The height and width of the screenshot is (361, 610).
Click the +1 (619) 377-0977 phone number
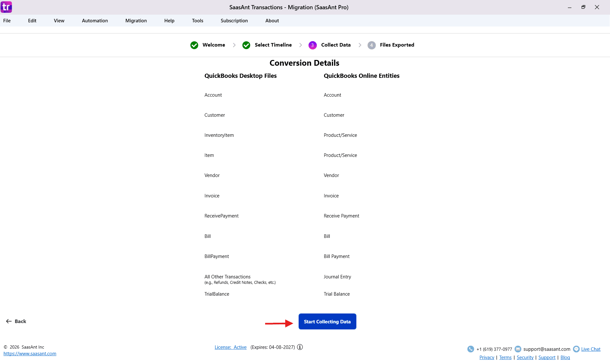pyautogui.click(x=494, y=349)
